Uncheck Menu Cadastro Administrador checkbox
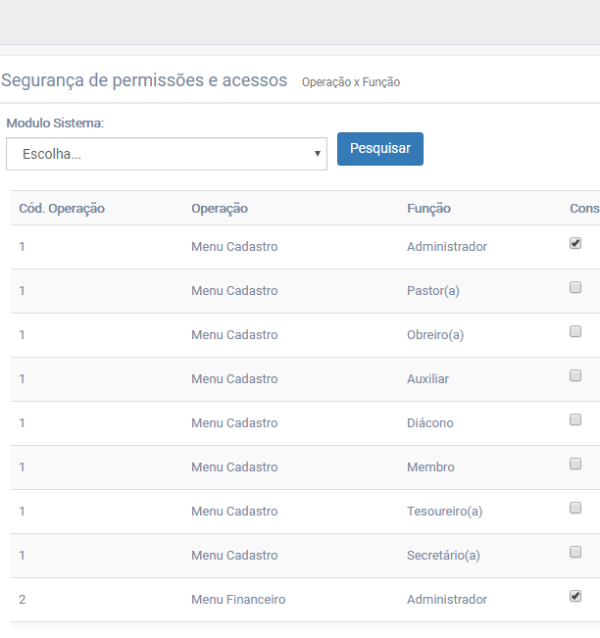Screen dimensions: 600x638 point(575,243)
